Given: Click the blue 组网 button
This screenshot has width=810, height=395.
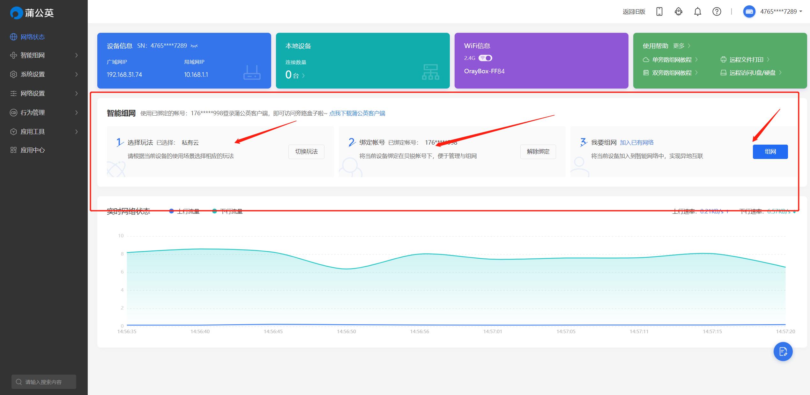Looking at the screenshot, I should click(770, 152).
